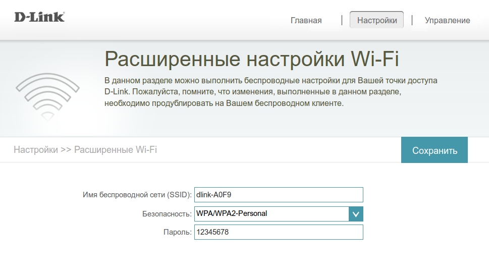Click the Расширенные Wi-Fi breadcrumb text
The image size is (489, 276).
(x=116, y=150)
